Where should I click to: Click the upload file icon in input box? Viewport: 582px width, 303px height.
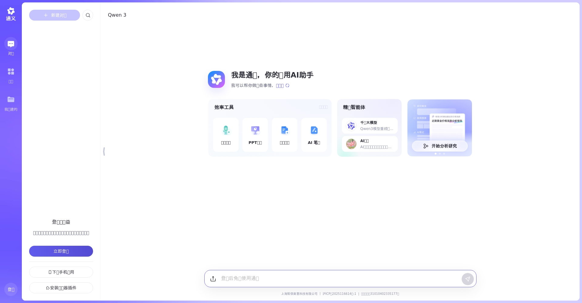point(213,279)
